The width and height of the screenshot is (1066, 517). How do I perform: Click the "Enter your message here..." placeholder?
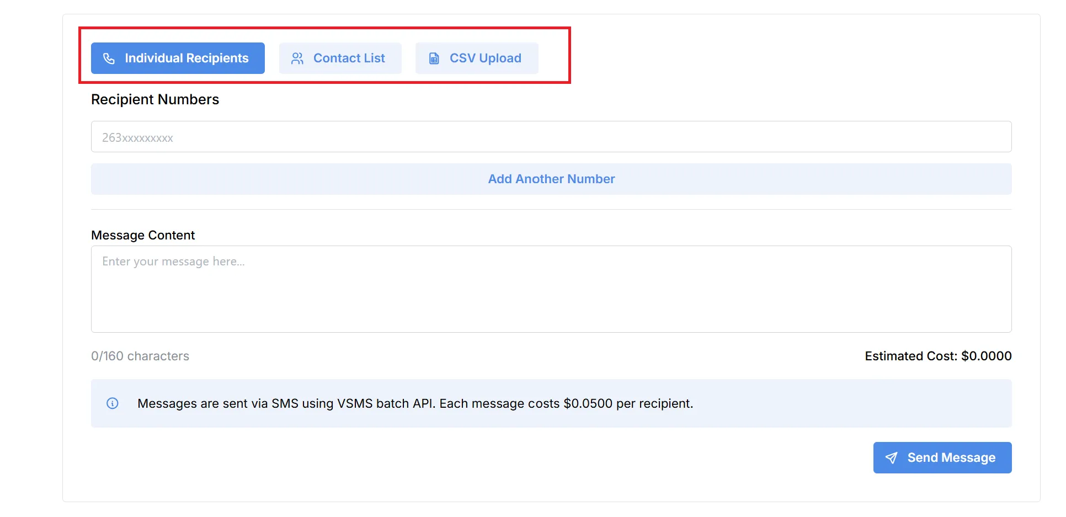[173, 262]
